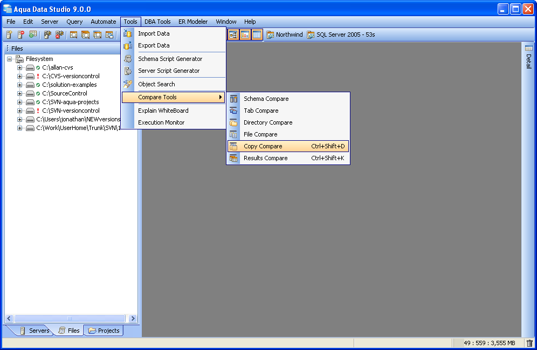The image size is (537, 350).
Task: Click the Connect Server toolbar icon
Action: coord(47,35)
